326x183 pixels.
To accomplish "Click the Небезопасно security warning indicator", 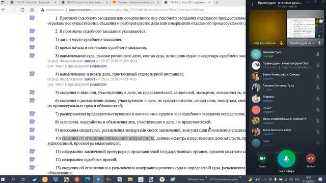I will (52, 10).
